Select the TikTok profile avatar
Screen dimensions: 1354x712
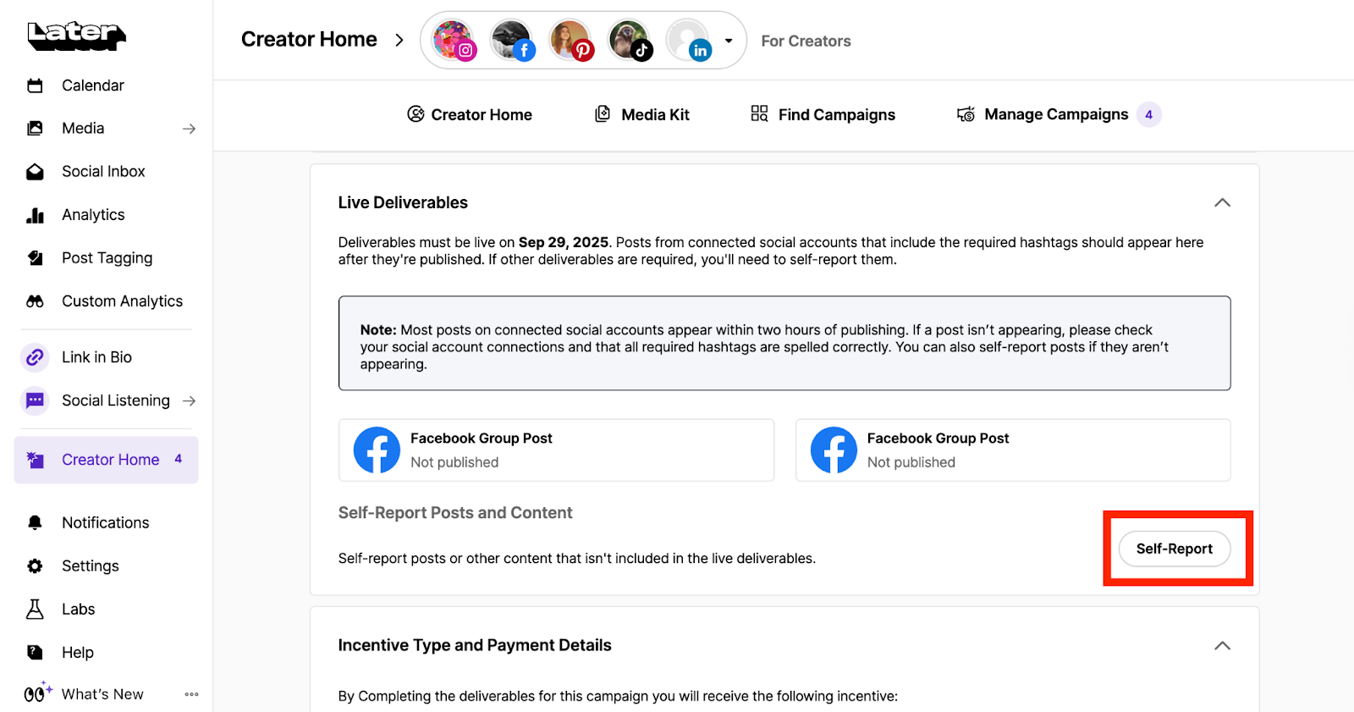(x=629, y=40)
